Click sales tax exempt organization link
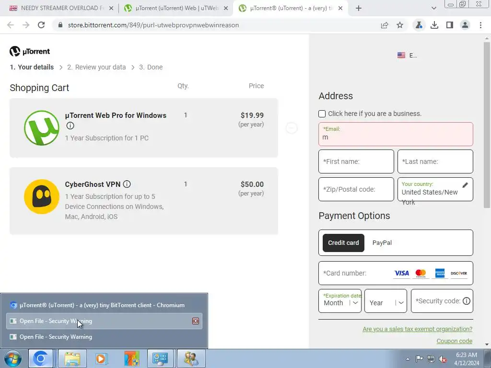This screenshot has width=491, height=368. point(418,329)
